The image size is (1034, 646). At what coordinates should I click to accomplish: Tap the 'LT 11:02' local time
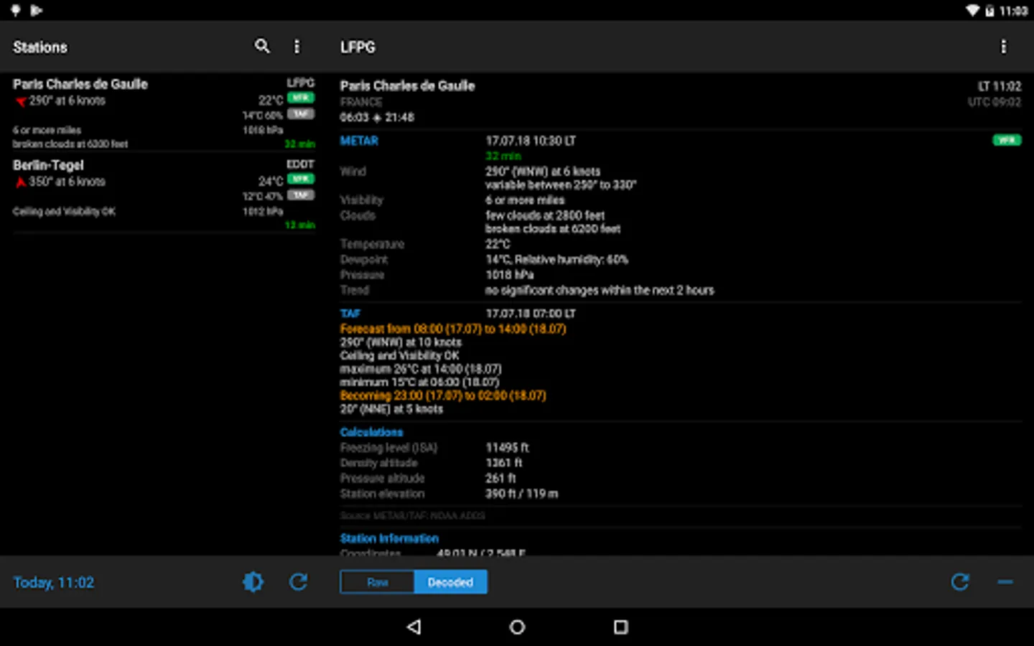(x=1000, y=86)
